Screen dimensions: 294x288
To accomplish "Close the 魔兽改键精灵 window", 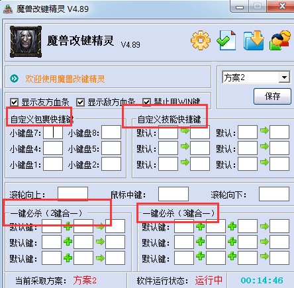I will click(281, 6).
